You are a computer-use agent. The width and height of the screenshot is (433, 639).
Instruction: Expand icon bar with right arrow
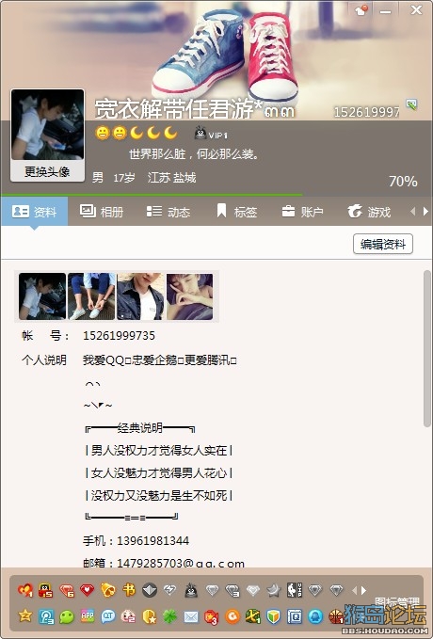click(x=363, y=590)
